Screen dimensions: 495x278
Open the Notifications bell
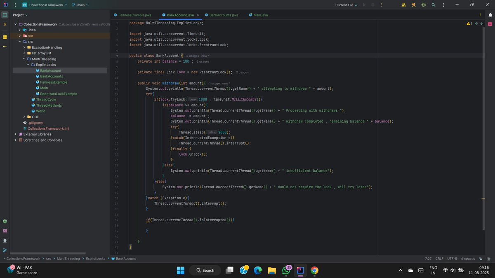(x=490, y=15)
